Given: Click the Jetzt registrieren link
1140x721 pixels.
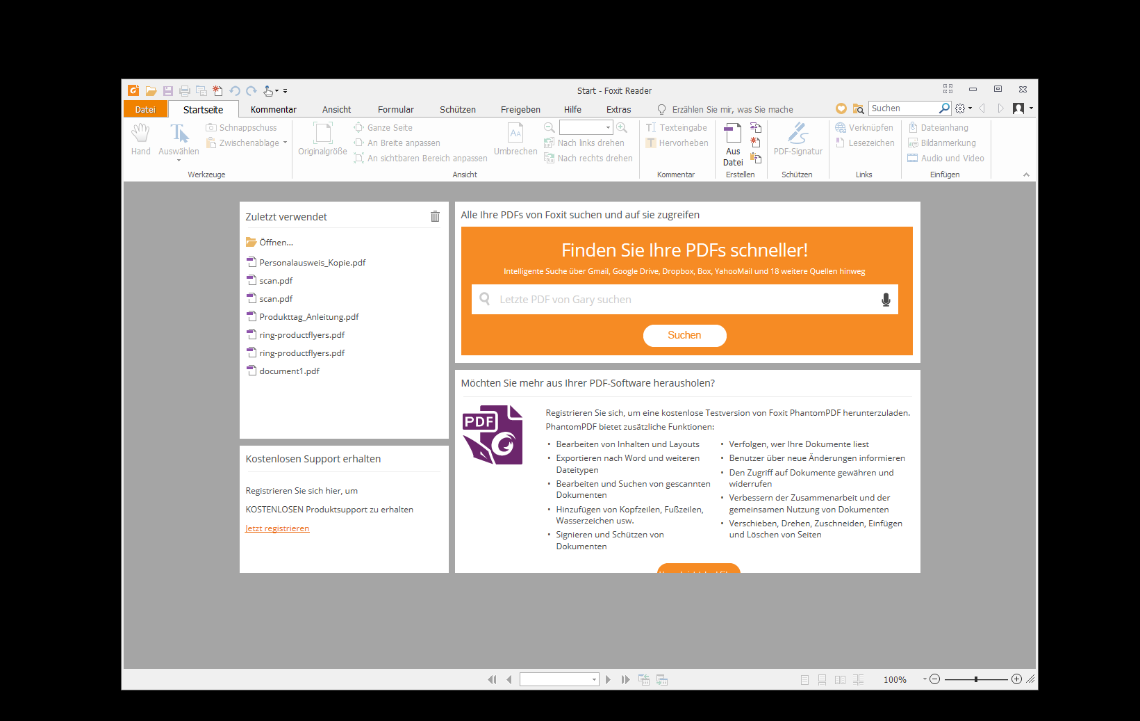Looking at the screenshot, I should (x=277, y=528).
